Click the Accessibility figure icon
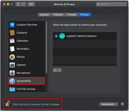Viewport: 129px width, 111px height. click(12, 81)
